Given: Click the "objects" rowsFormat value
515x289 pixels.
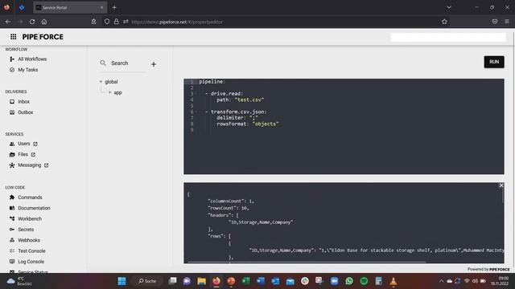Looking at the screenshot, I should pos(266,124).
